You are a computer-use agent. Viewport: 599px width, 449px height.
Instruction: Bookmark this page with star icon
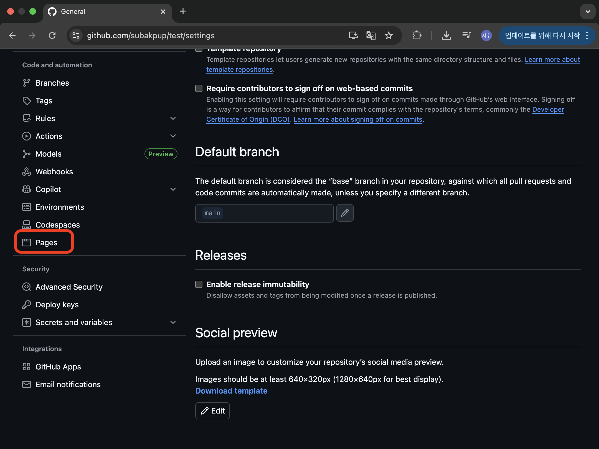389,35
